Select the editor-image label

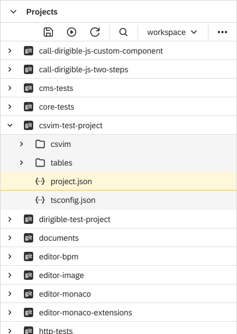(61, 276)
